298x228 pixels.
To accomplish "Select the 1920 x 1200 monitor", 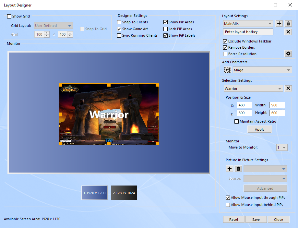I will click(x=94, y=193).
